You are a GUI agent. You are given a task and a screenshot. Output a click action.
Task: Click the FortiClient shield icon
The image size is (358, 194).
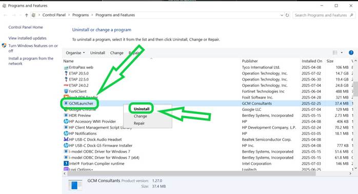pos(66,91)
